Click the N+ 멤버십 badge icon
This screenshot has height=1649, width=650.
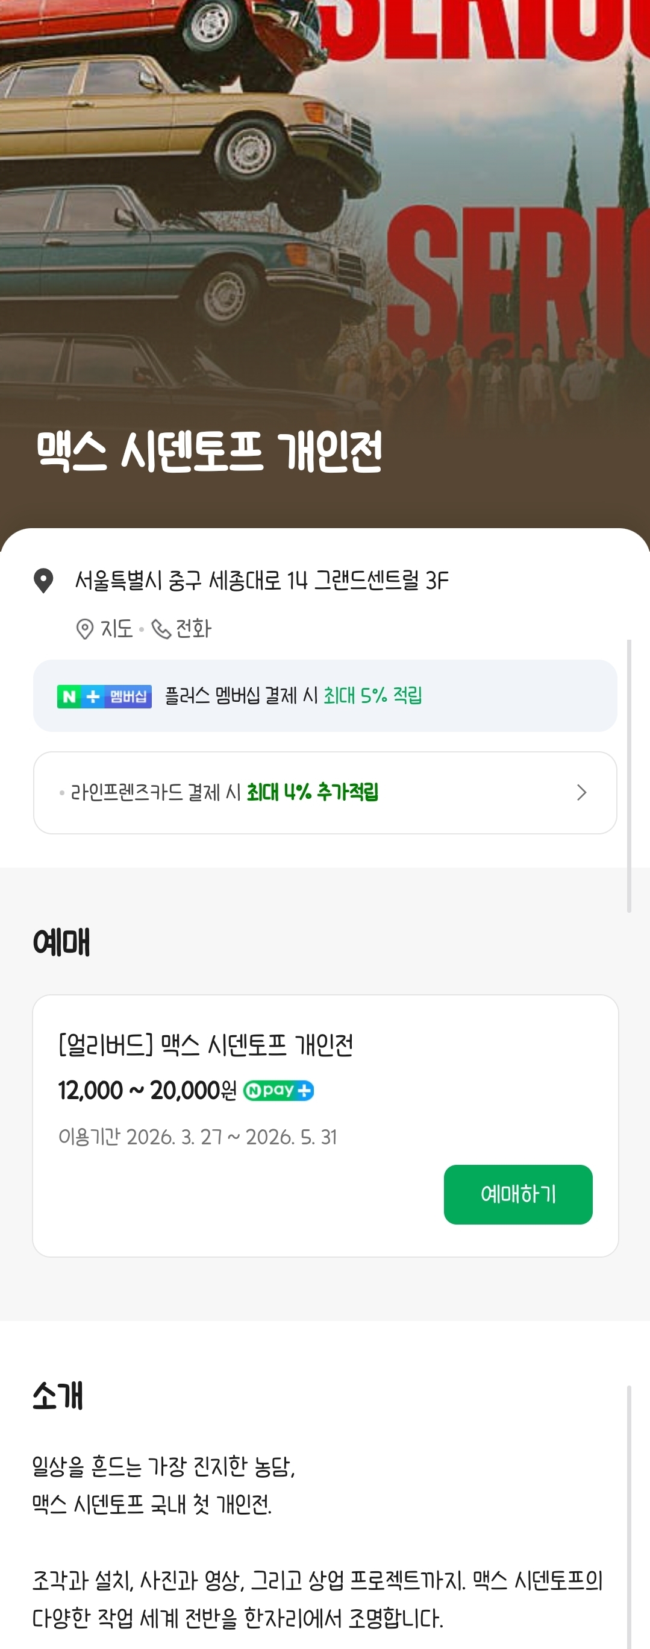tap(104, 696)
